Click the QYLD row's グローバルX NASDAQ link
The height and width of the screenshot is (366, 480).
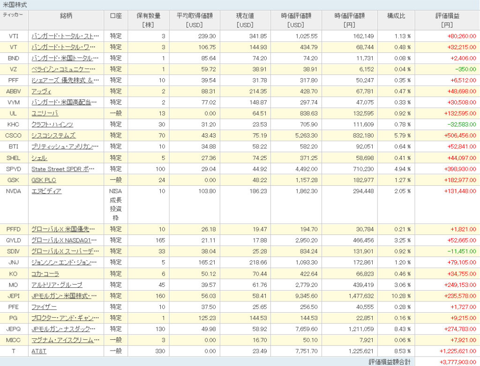[x=65, y=240]
